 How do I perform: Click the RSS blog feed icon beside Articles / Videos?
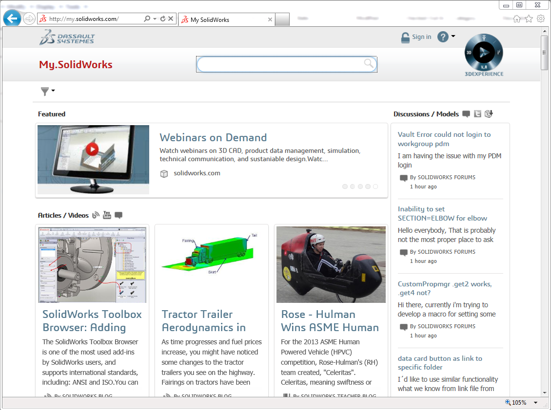tap(96, 215)
